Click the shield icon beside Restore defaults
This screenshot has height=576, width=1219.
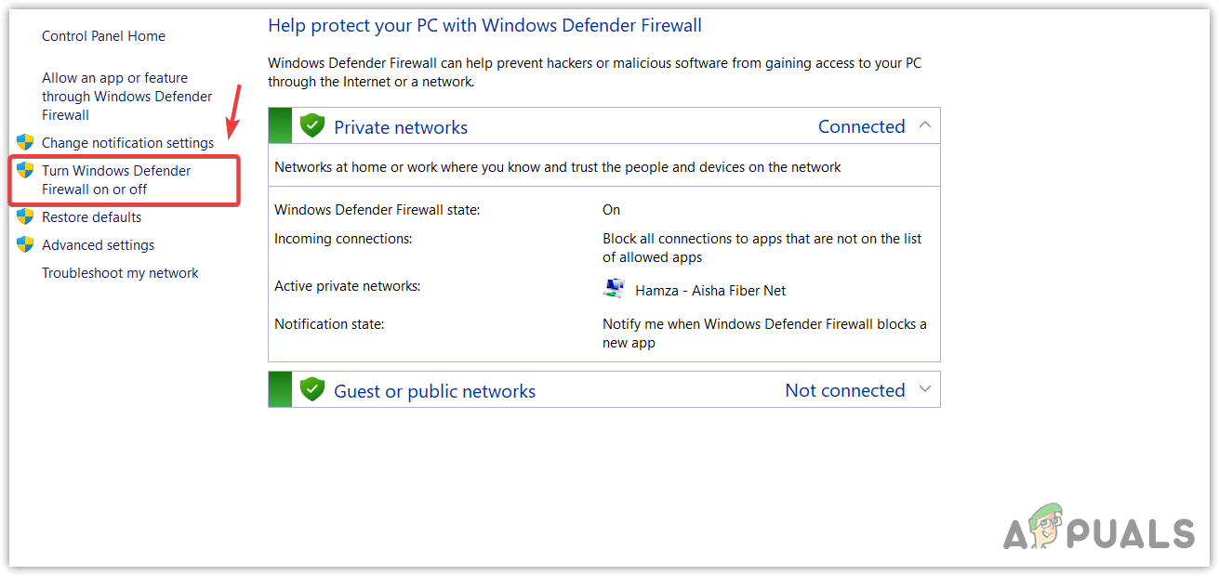[x=25, y=216]
